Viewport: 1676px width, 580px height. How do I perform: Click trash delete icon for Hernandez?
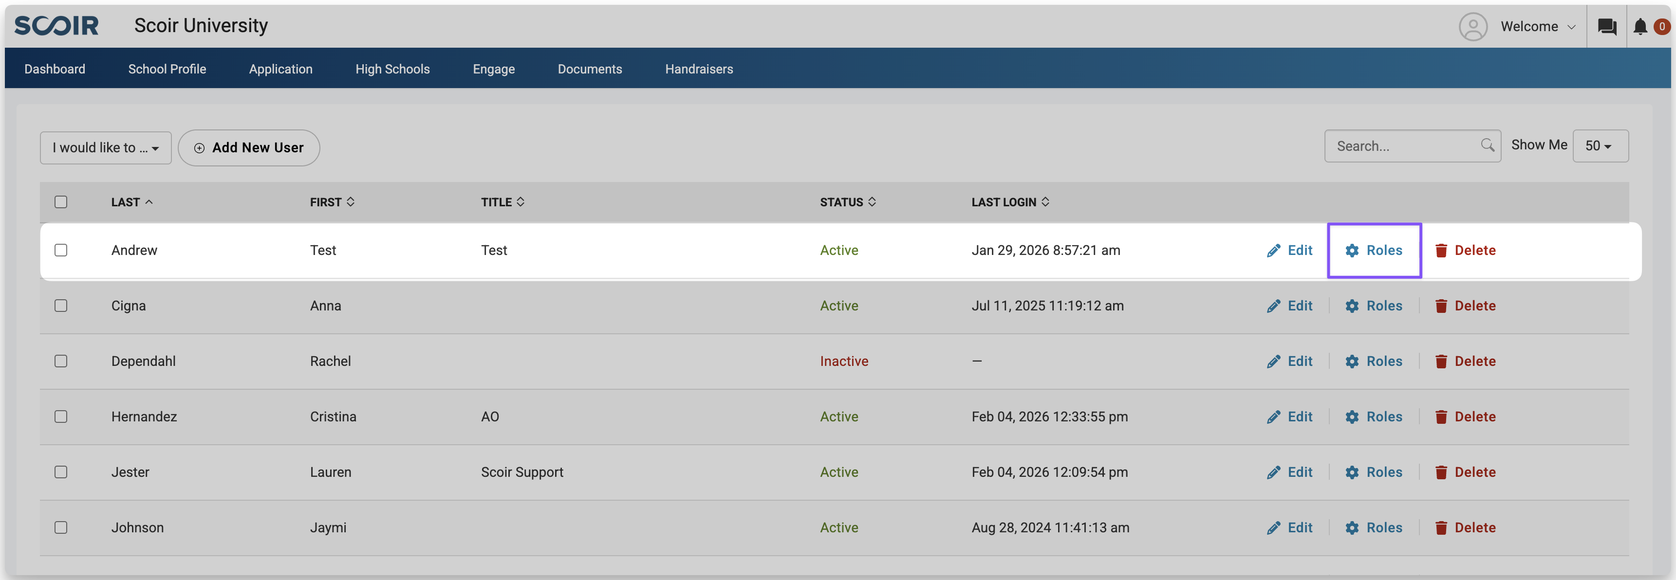pyautogui.click(x=1440, y=417)
